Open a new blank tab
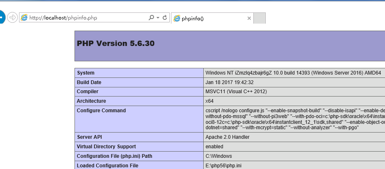This screenshot has height=169, width=385. coord(260,18)
